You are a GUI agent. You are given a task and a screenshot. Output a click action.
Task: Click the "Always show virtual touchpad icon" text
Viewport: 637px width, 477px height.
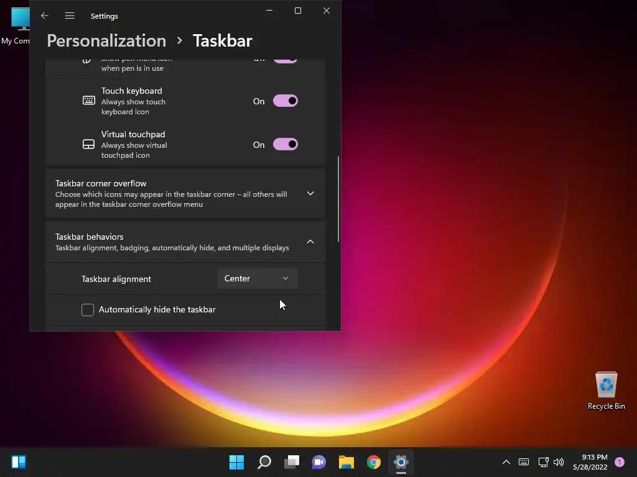point(134,150)
